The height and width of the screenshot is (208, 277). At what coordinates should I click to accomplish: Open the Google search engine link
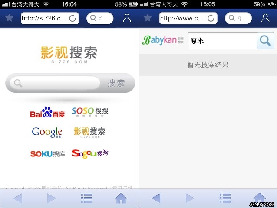point(47,132)
